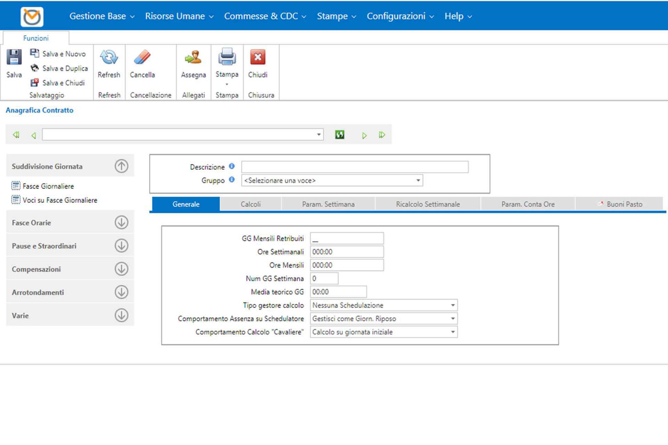Switch to Buoni Pasto tab
Viewport: 668px width, 445px height.
click(x=619, y=204)
